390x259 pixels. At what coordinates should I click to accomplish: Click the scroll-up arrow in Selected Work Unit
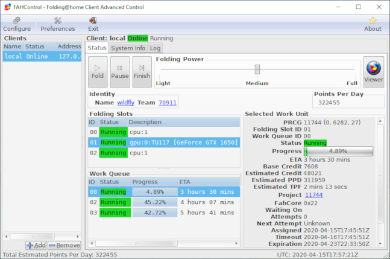(380, 121)
